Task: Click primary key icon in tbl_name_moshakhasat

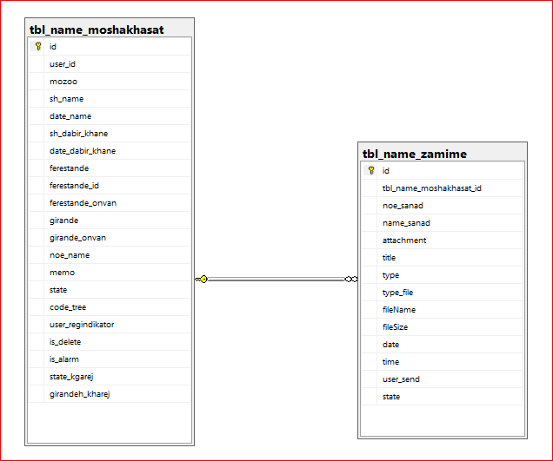Action: [38, 46]
